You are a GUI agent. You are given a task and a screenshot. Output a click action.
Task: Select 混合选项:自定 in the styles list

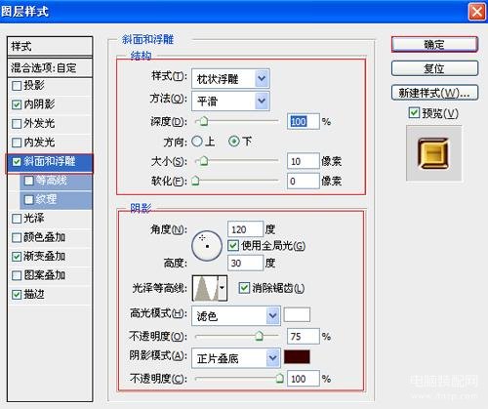click(x=50, y=68)
